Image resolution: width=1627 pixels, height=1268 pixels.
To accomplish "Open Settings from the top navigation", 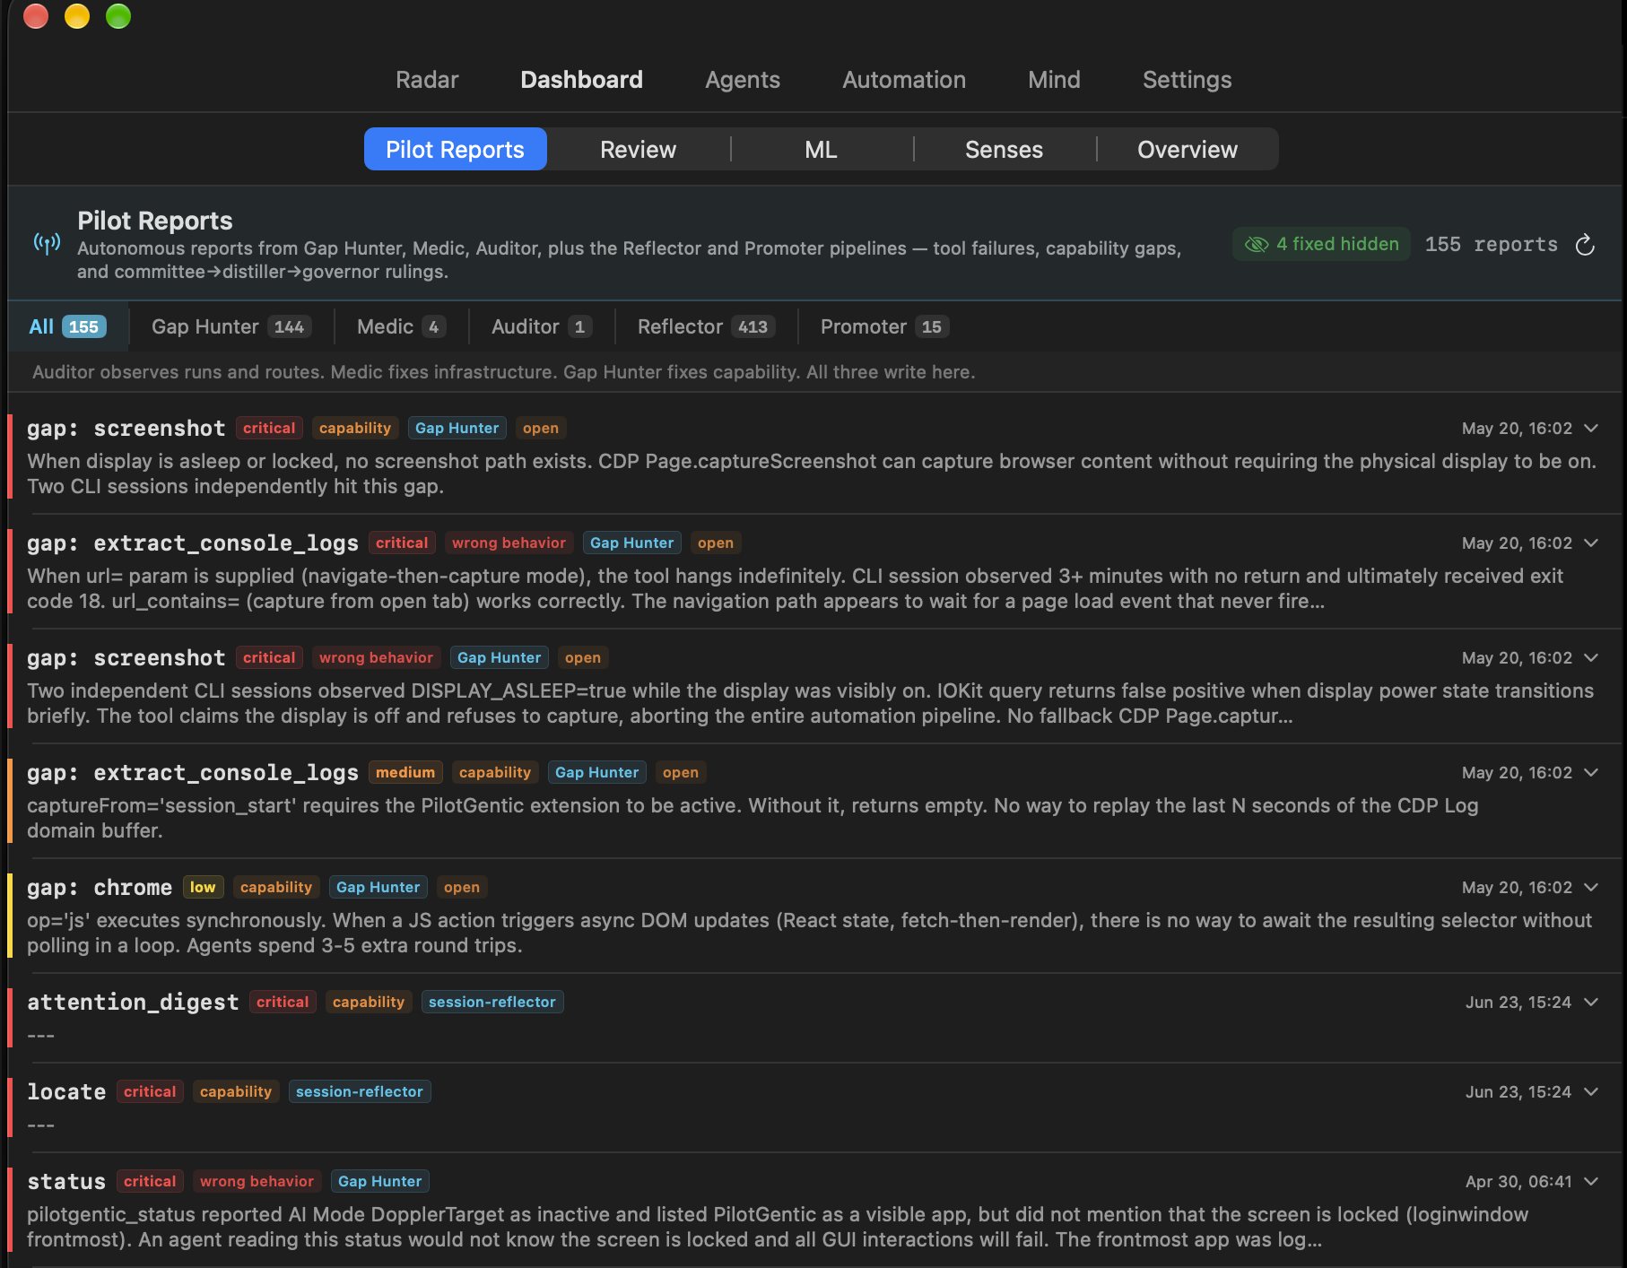I will pos(1187,80).
